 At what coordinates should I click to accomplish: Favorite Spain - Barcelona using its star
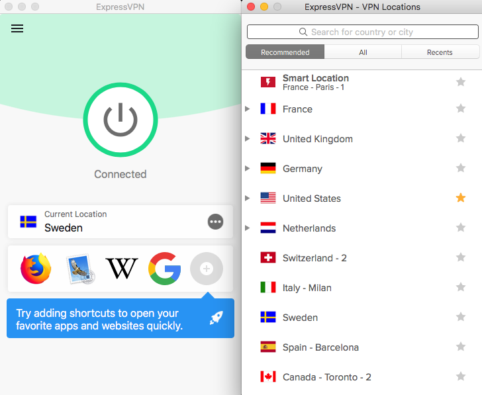pyautogui.click(x=461, y=347)
